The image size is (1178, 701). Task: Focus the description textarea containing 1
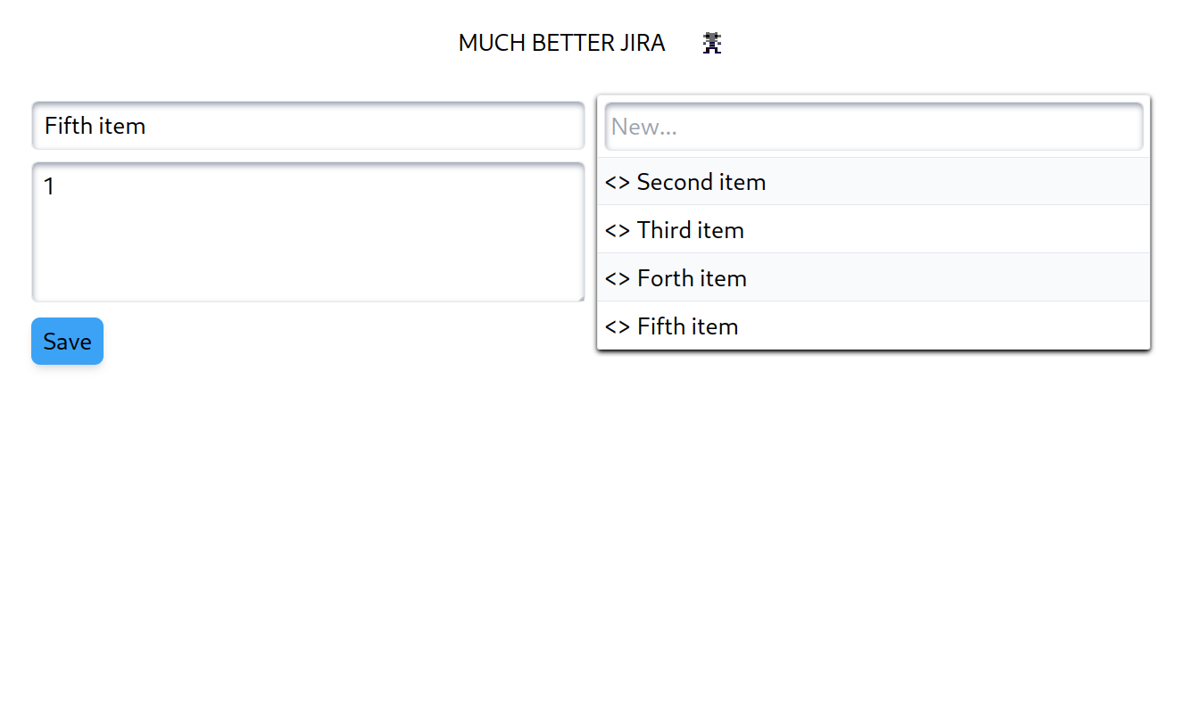click(308, 232)
